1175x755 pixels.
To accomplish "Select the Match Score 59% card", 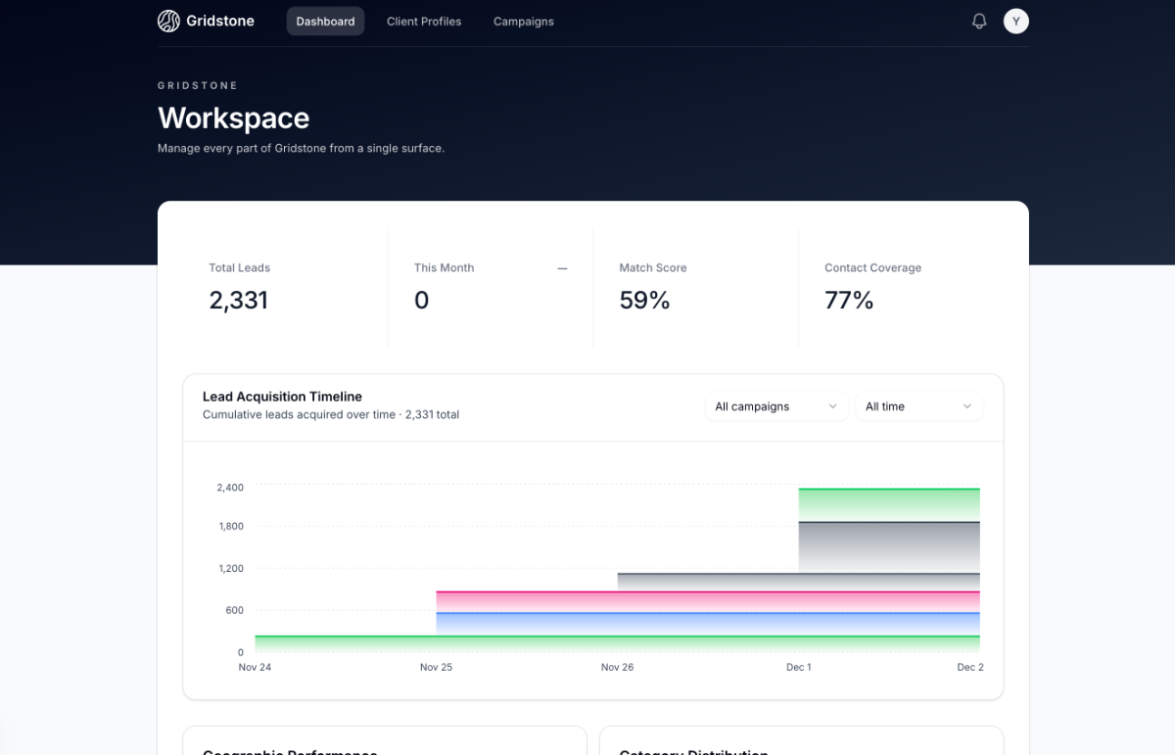I will coord(695,288).
